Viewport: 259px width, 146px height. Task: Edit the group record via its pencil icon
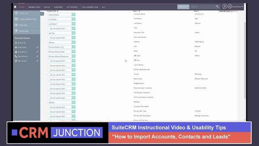[37, 47]
